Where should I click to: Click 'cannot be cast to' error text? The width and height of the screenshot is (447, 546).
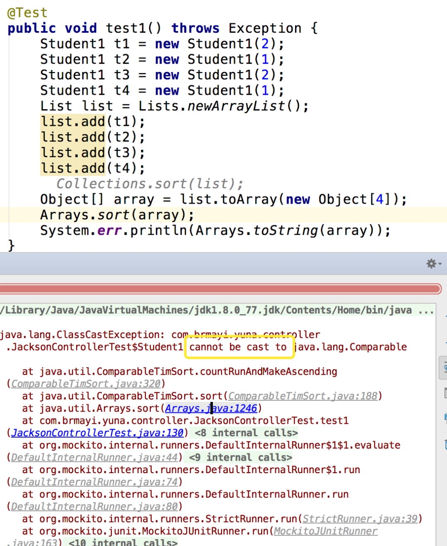(x=238, y=347)
